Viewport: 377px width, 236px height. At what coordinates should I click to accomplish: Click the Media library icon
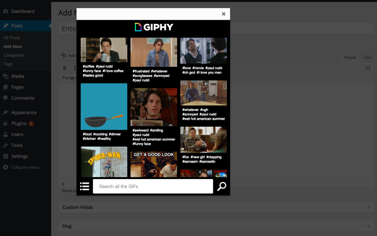6,76
